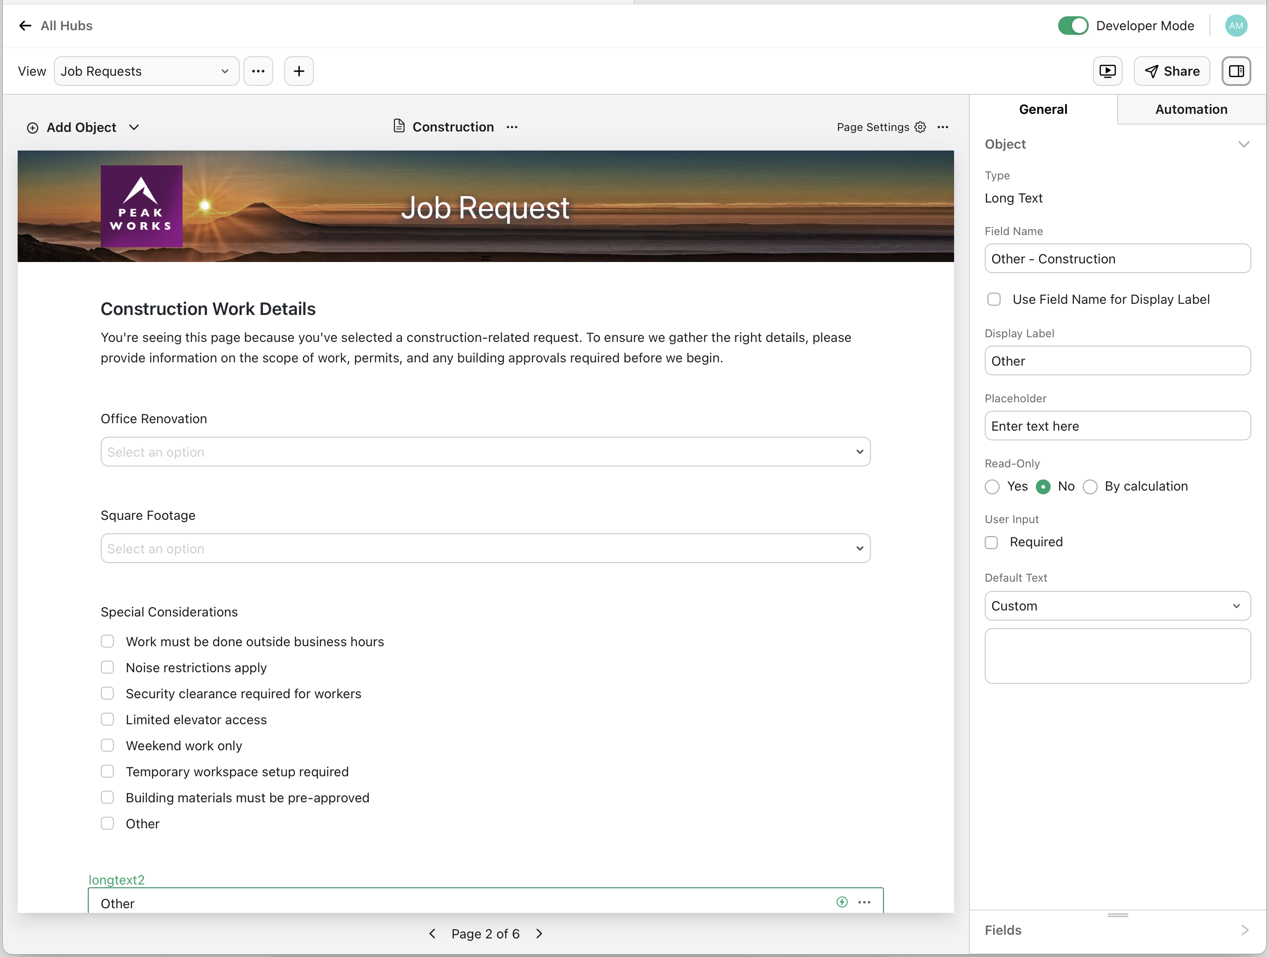Open the ellipsis menu next to Job Requests view
Image resolution: width=1269 pixels, height=957 pixels.
pos(258,71)
